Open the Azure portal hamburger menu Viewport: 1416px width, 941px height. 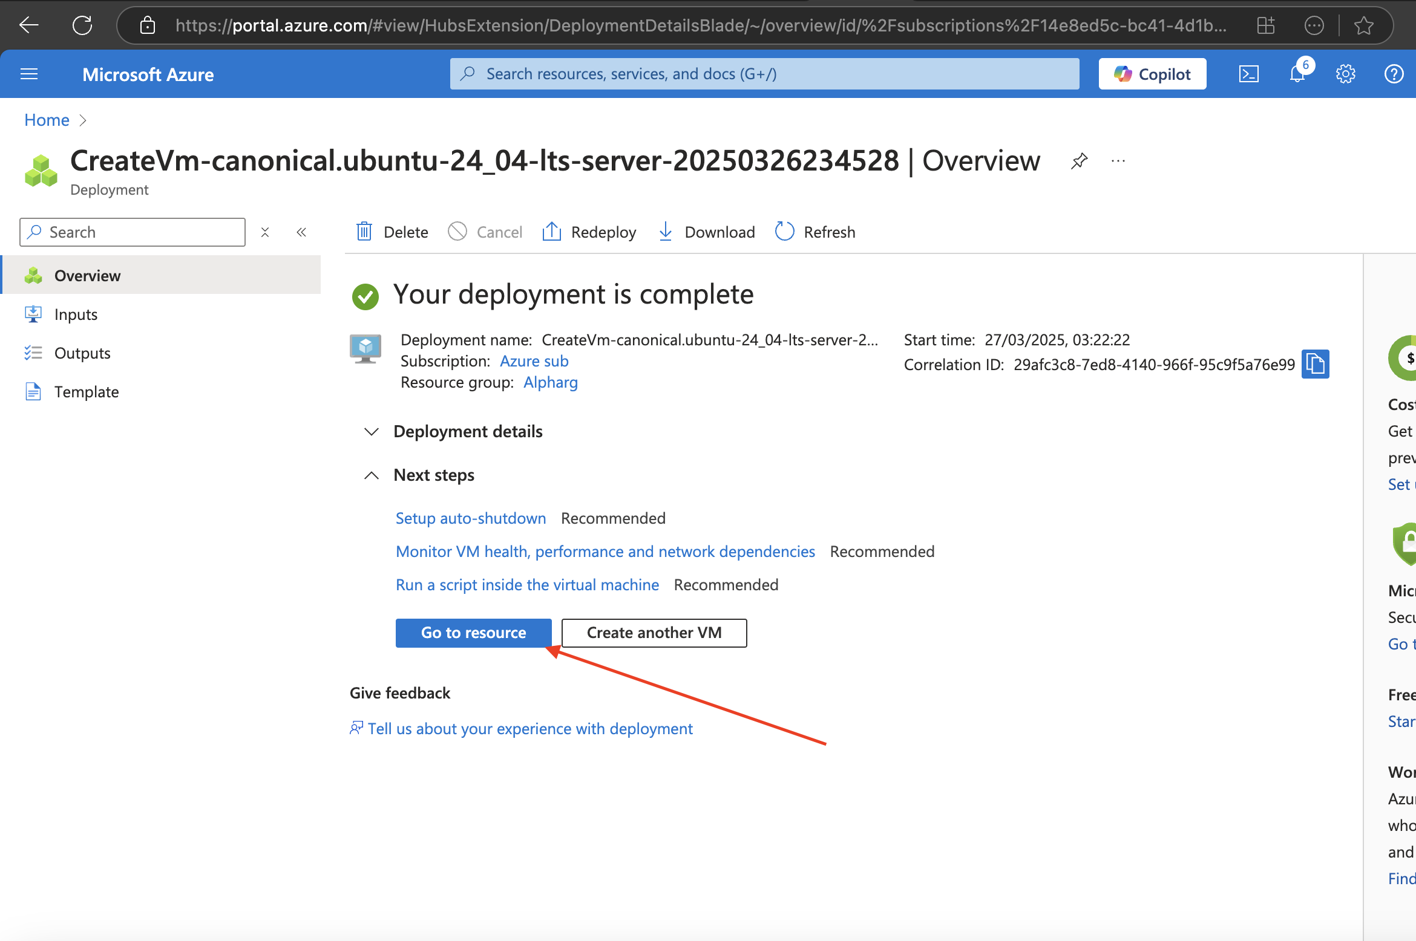pyautogui.click(x=29, y=74)
